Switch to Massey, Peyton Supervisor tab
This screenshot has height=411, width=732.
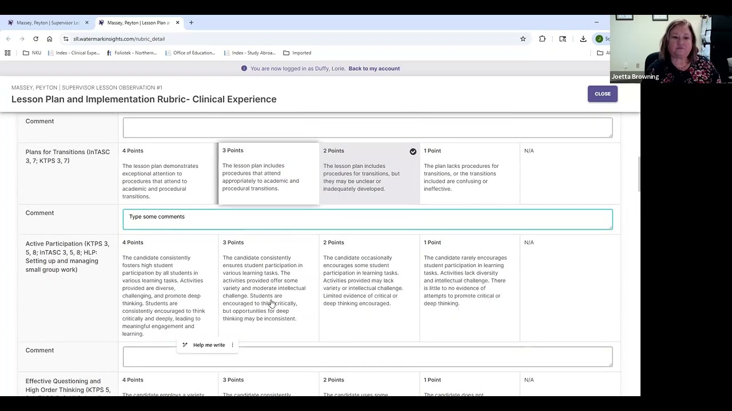point(47,23)
